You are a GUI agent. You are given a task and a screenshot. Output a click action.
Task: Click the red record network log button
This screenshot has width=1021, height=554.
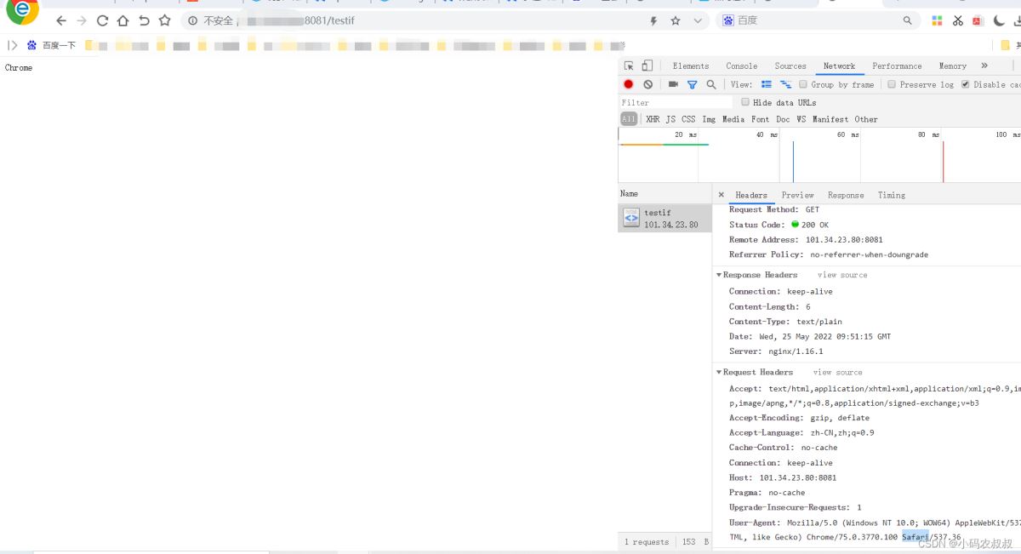(x=629, y=84)
